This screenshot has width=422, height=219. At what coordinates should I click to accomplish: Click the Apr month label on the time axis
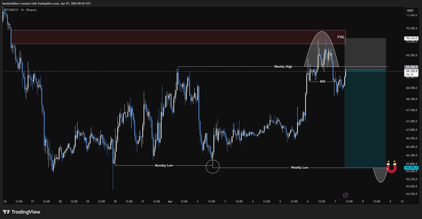(x=170, y=202)
